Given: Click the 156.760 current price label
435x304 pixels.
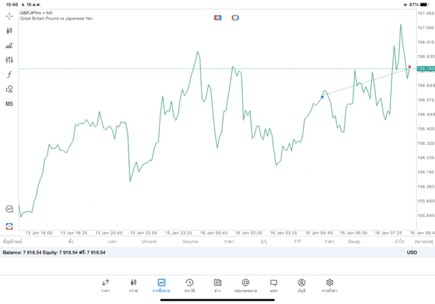Looking at the screenshot, I should (x=425, y=69).
